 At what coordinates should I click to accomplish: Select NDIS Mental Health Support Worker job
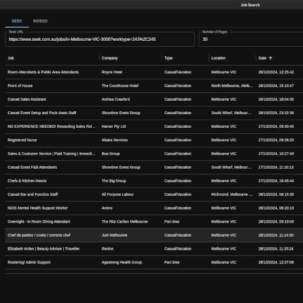pos(38,208)
